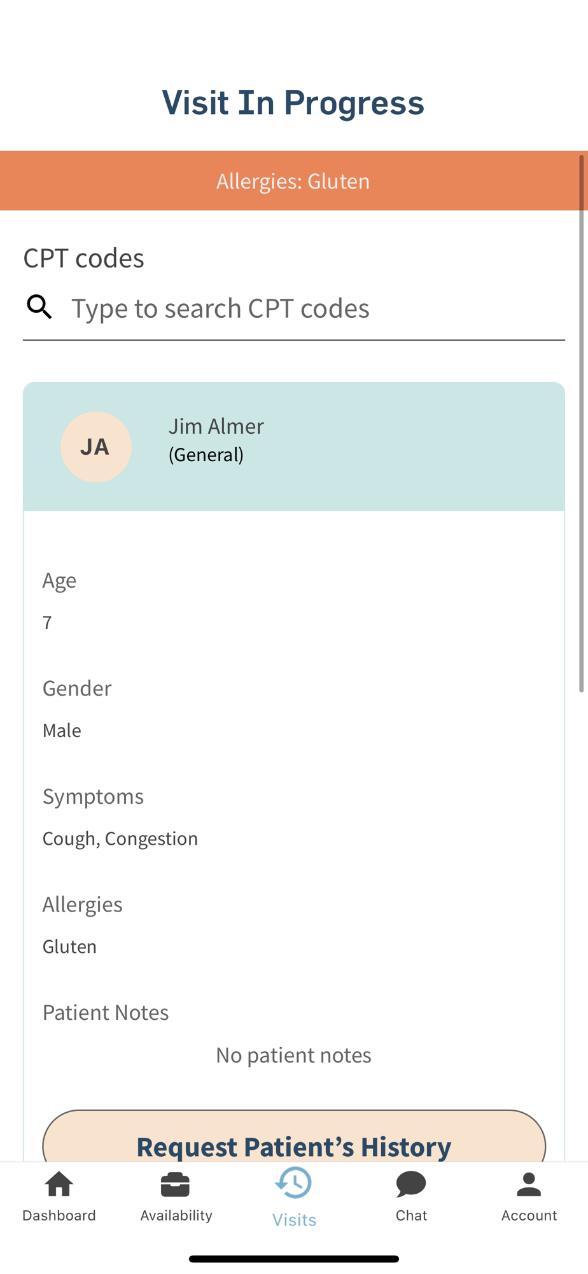
Task: Click the Patient Notes heading
Action: click(x=106, y=1012)
